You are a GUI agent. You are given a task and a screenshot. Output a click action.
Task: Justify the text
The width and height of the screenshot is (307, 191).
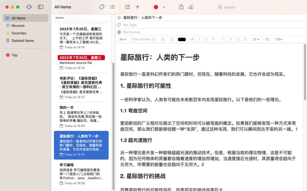tap(245, 39)
